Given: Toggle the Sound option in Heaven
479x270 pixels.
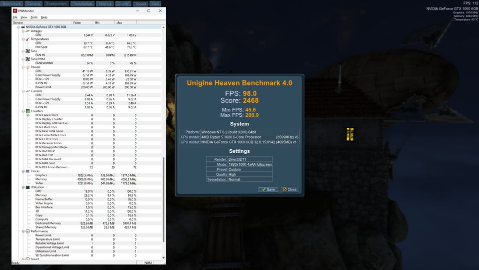Looking at the screenshot, I should 141,3.
